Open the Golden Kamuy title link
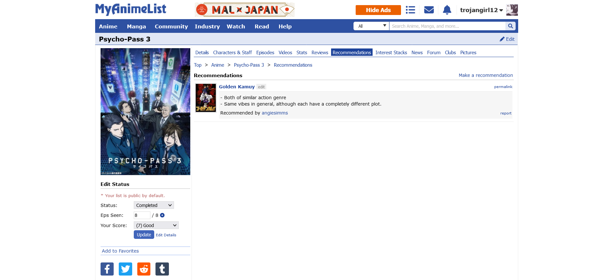Viewport: 613px width, 280px height. point(237,87)
